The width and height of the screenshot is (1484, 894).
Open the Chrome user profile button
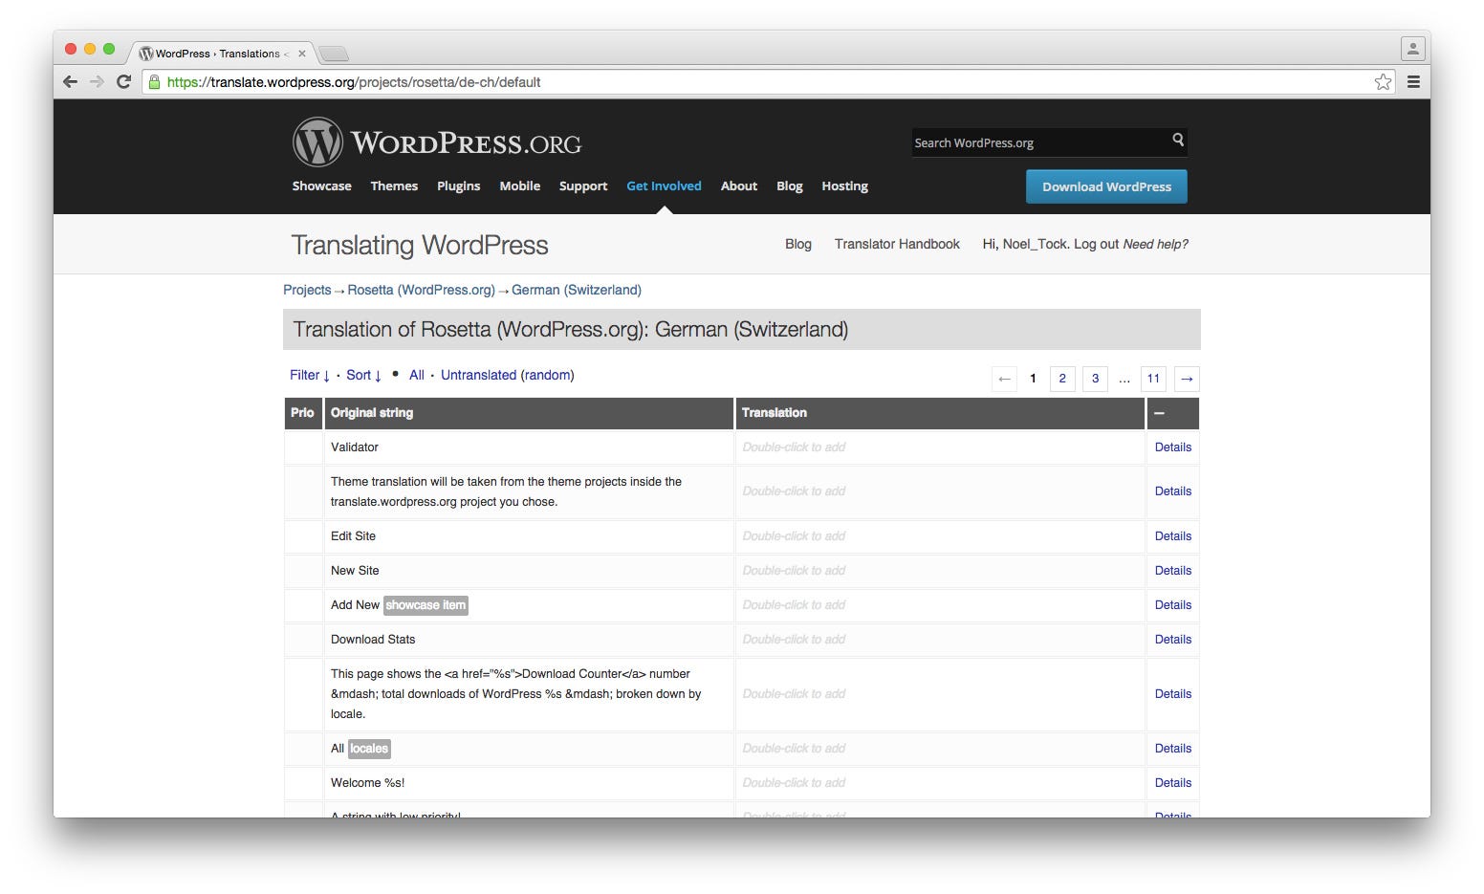click(1412, 48)
